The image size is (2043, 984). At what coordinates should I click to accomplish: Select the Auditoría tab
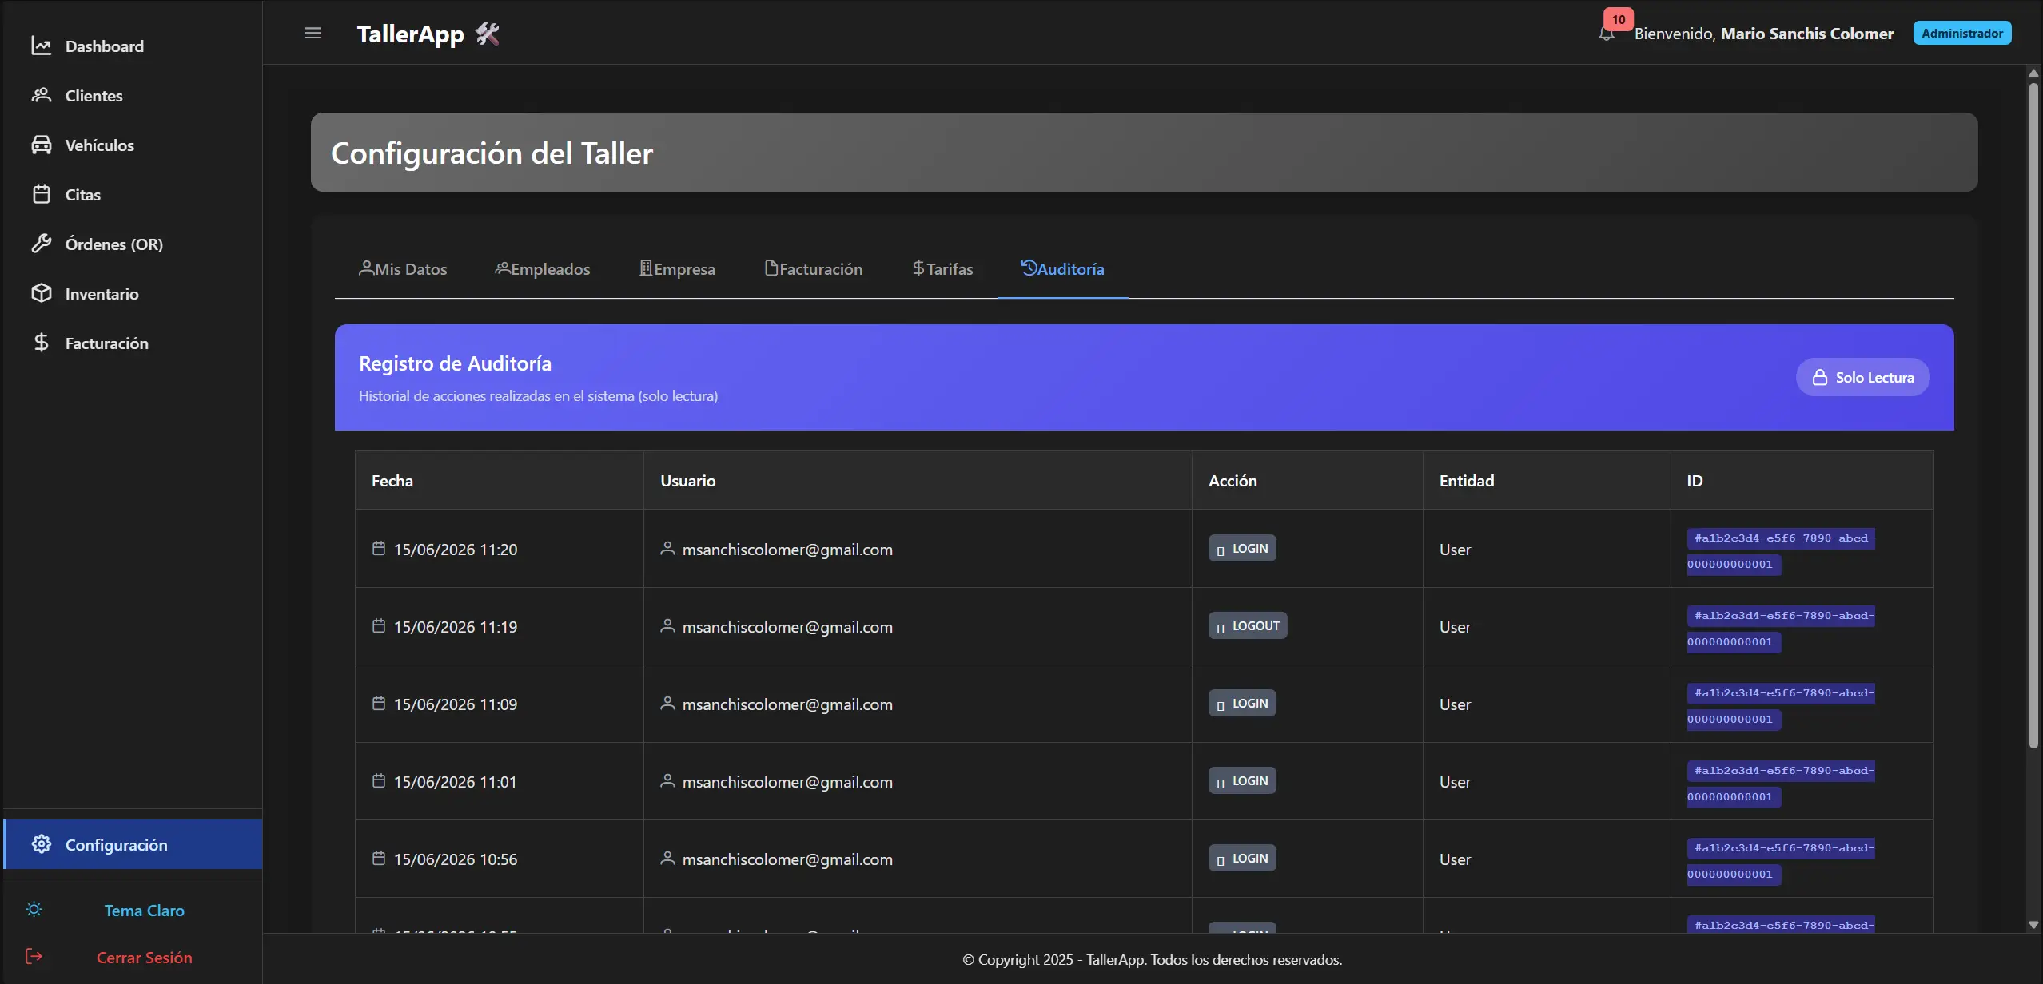[1063, 269]
